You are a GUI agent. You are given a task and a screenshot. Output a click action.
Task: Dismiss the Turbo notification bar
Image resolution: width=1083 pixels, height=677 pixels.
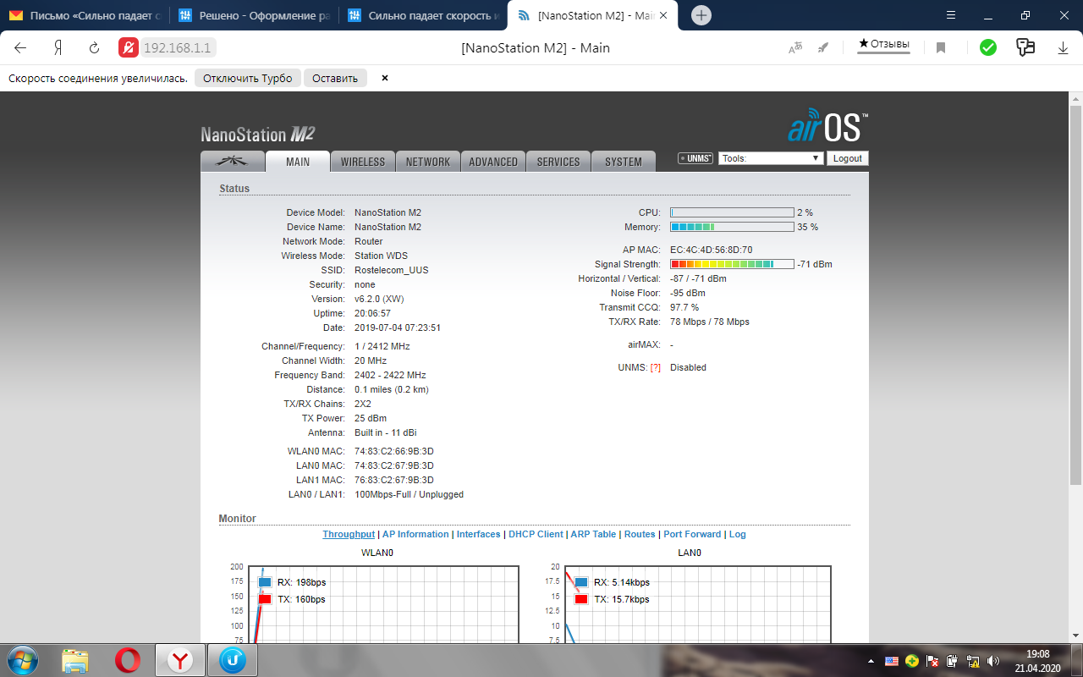[x=385, y=78]
